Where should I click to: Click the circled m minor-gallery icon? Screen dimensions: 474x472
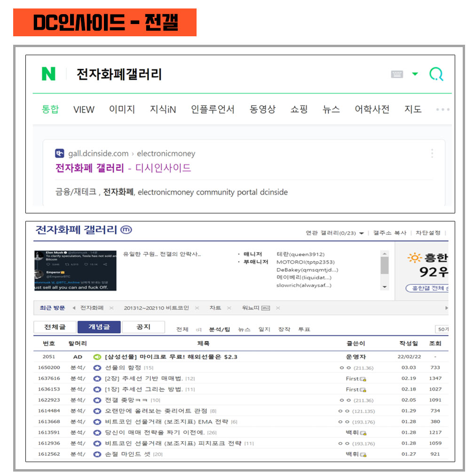coord(126,230)
